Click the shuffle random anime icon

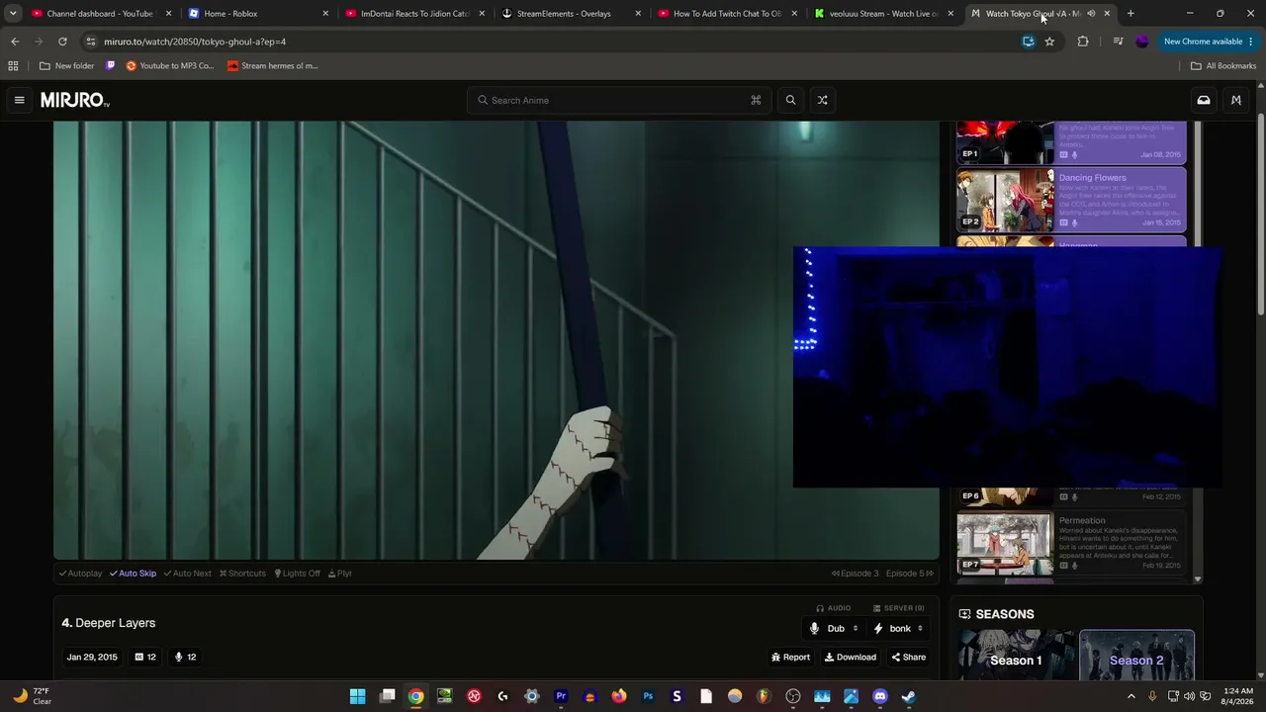(x=822, y=100)
